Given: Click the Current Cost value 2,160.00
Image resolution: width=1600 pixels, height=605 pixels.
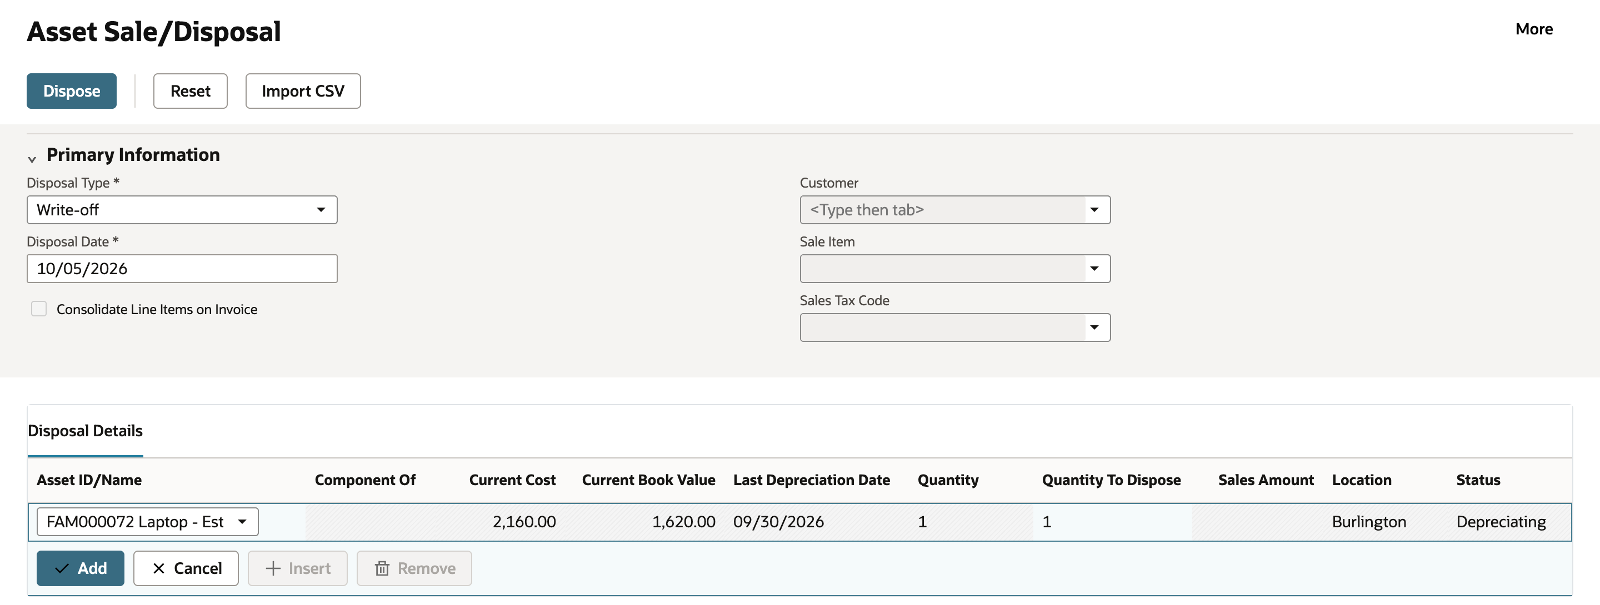Looking at the screenshot, I should [x=524, y=522].
